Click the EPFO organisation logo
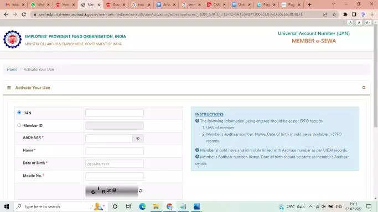 pos(12,39)
